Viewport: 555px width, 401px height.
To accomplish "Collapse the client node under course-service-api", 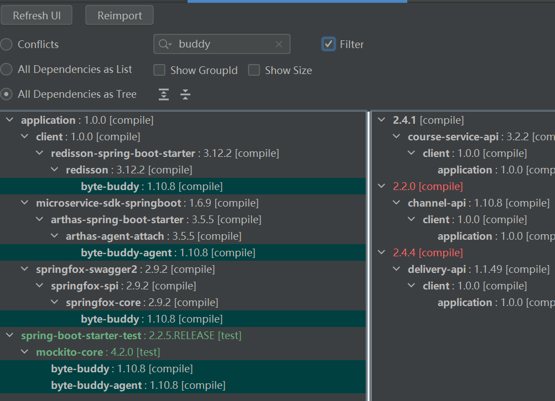I will (411, 153).
